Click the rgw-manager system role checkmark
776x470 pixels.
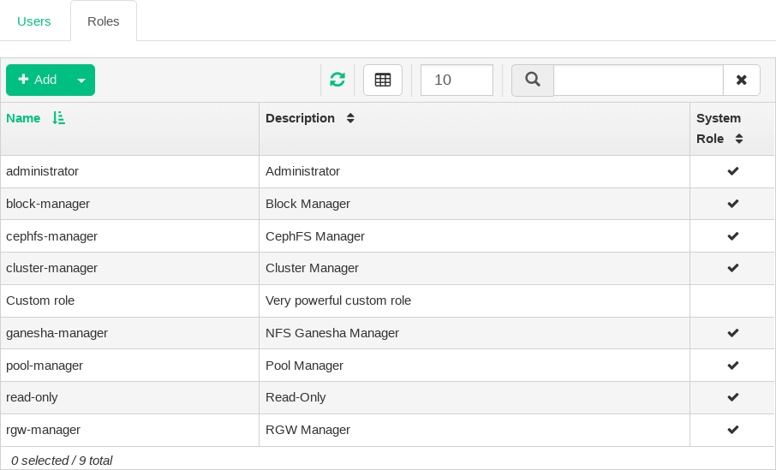(732, 430)
